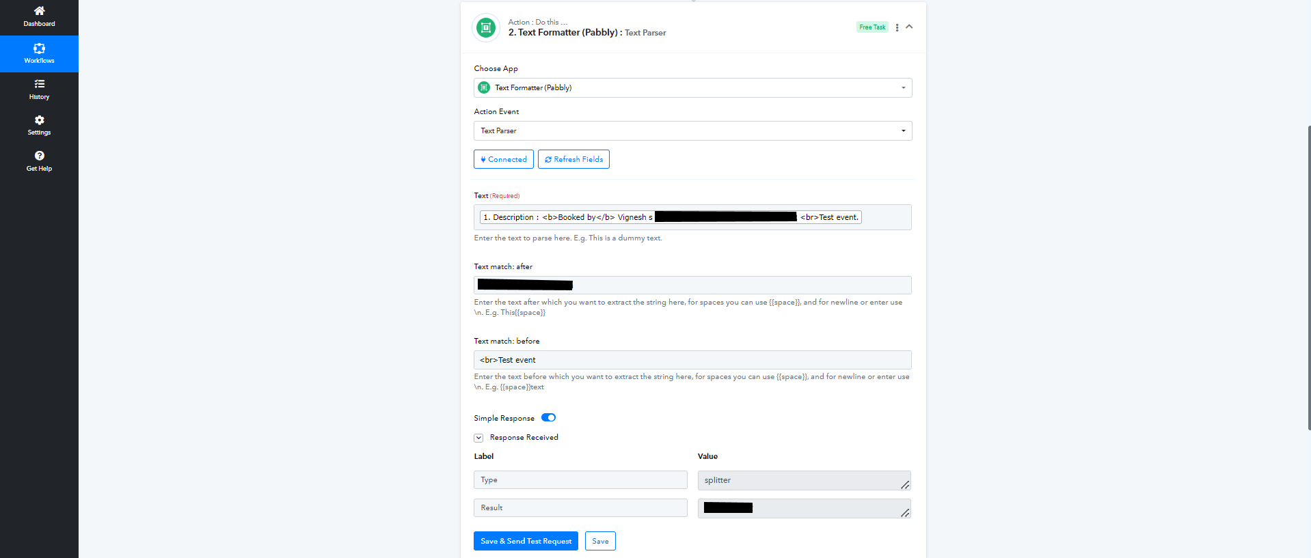Viewport: 1311px width, 558px height.
Task: Open the three-dot action options menu
Action: [897, 28]
